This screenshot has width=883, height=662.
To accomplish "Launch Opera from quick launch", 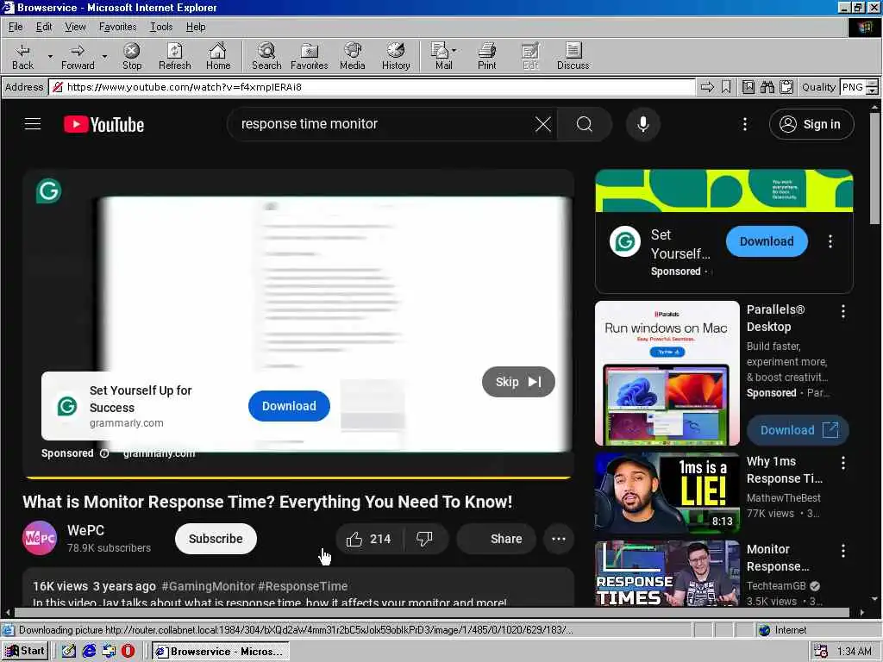I will (128, 652).
